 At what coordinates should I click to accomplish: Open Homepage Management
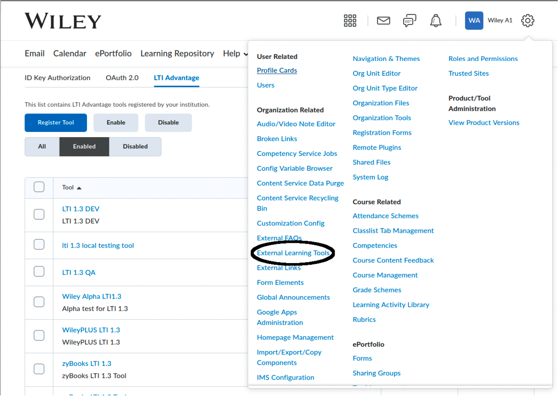pos(295,338)
